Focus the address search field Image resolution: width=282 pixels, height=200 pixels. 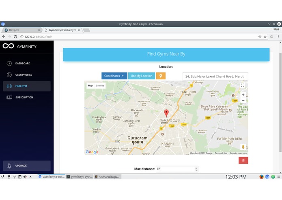215,77
